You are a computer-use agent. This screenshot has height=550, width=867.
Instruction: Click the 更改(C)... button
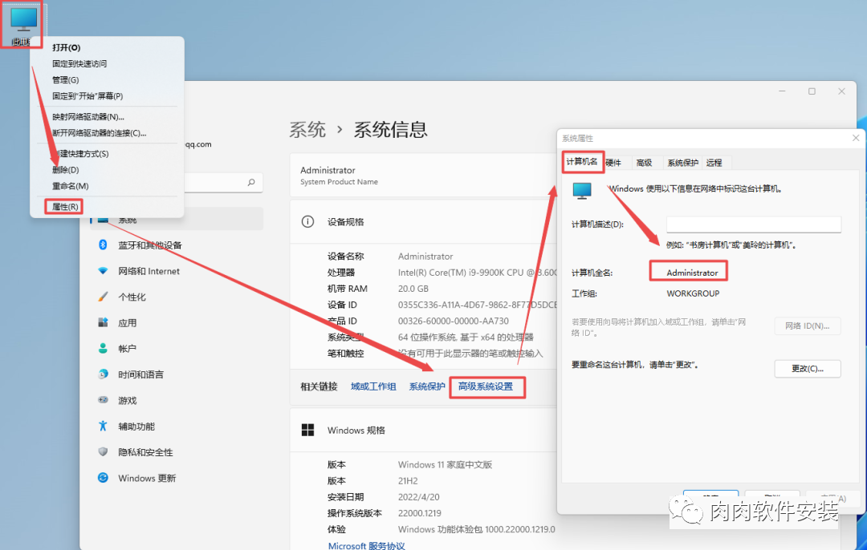click(x=808, y=369)
